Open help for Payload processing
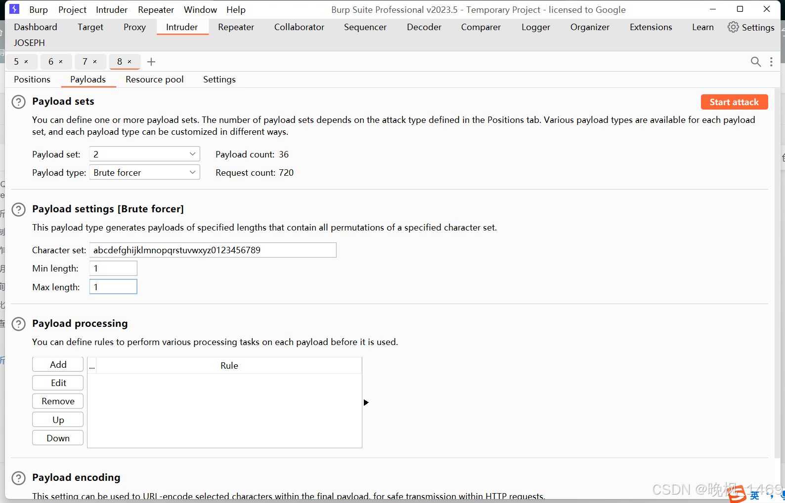 pyautogui.click(x=18, y=324)
